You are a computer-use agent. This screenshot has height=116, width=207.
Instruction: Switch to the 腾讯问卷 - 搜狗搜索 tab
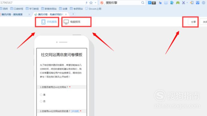click(12, 14)
